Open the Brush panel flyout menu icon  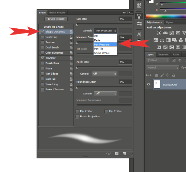[131, 12]
